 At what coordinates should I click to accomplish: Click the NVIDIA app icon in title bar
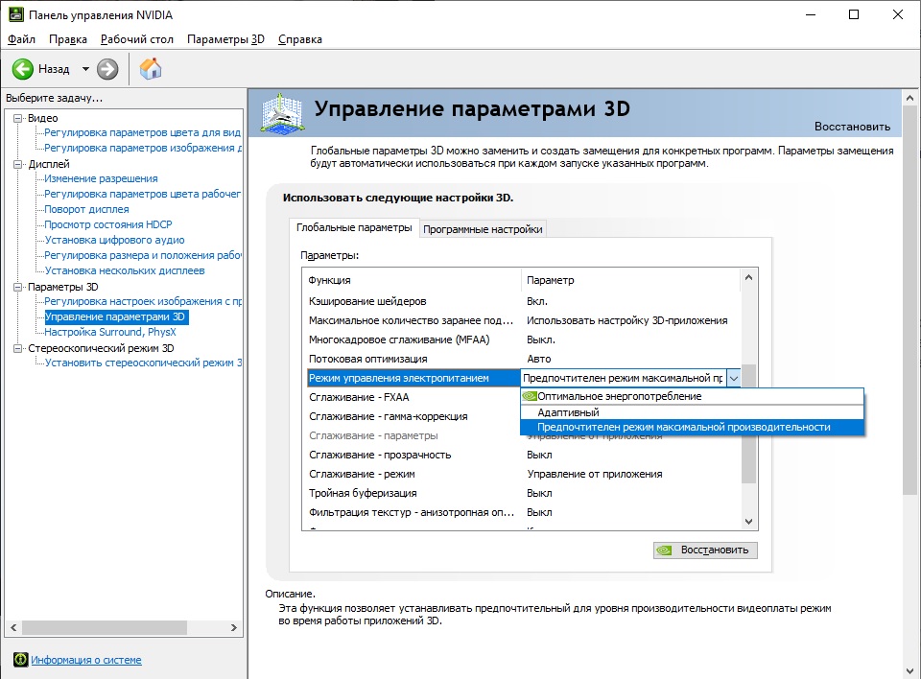pos(16,14)
